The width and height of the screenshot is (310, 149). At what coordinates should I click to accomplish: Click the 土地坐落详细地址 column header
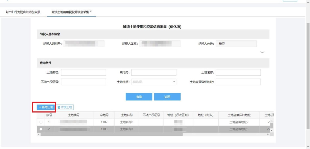point(239,115)
